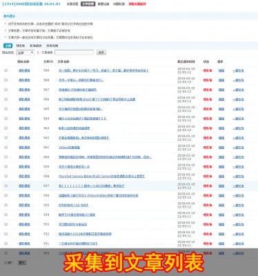Click the article ID cell 557

click(46, 186)
